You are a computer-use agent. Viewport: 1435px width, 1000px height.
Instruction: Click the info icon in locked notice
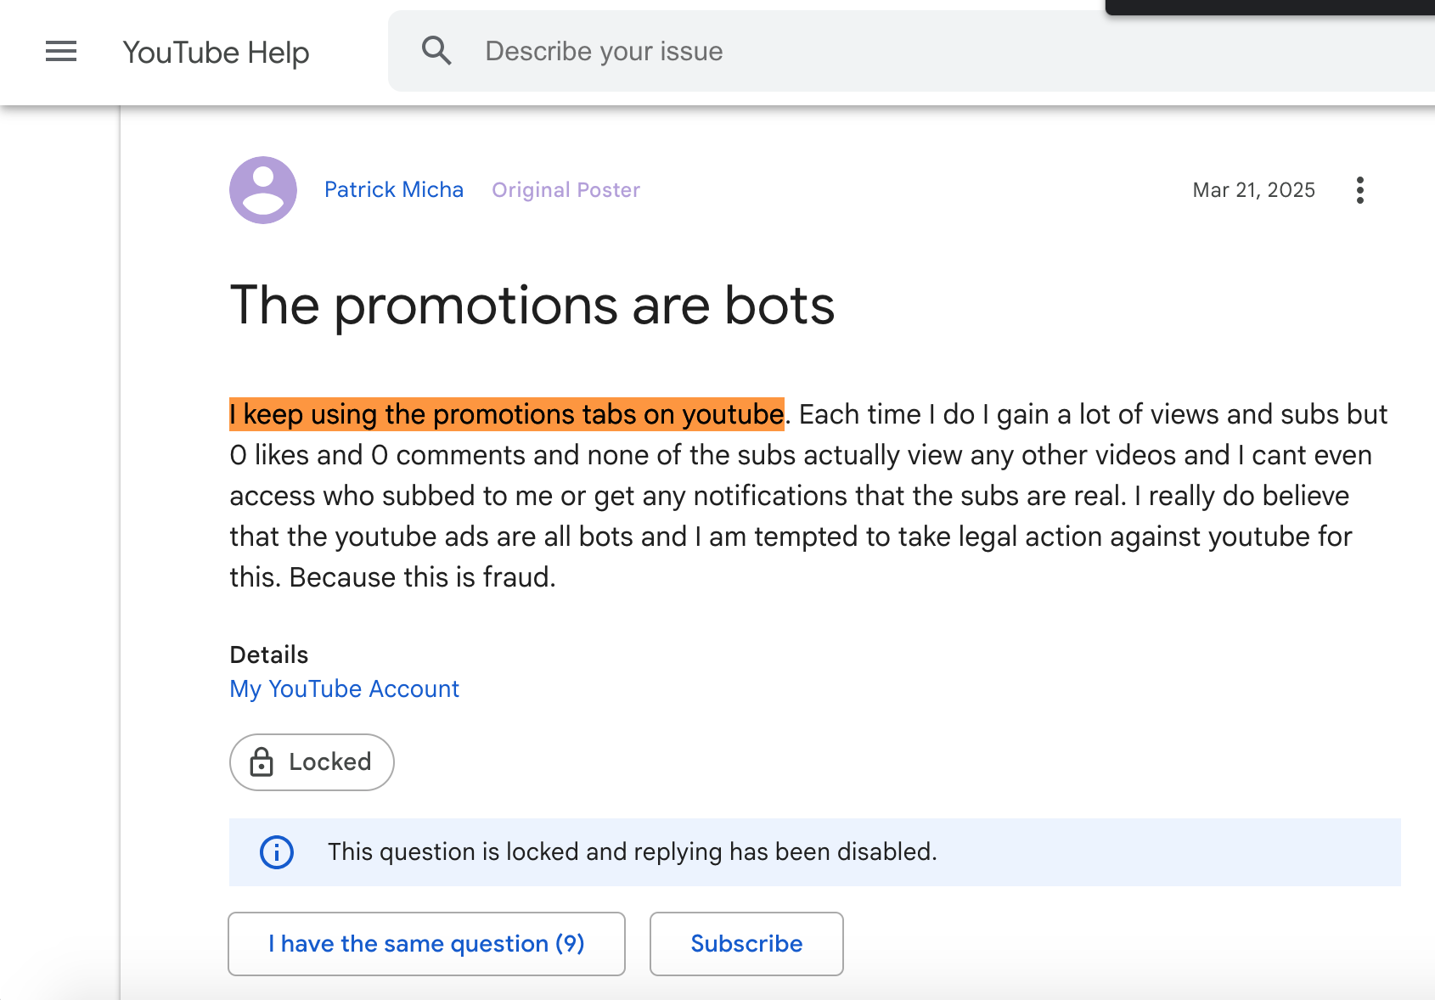(x=277, y=851)
